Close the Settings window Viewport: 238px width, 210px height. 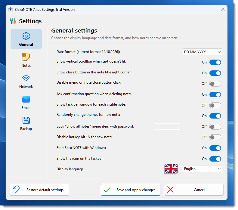point(223,9)
